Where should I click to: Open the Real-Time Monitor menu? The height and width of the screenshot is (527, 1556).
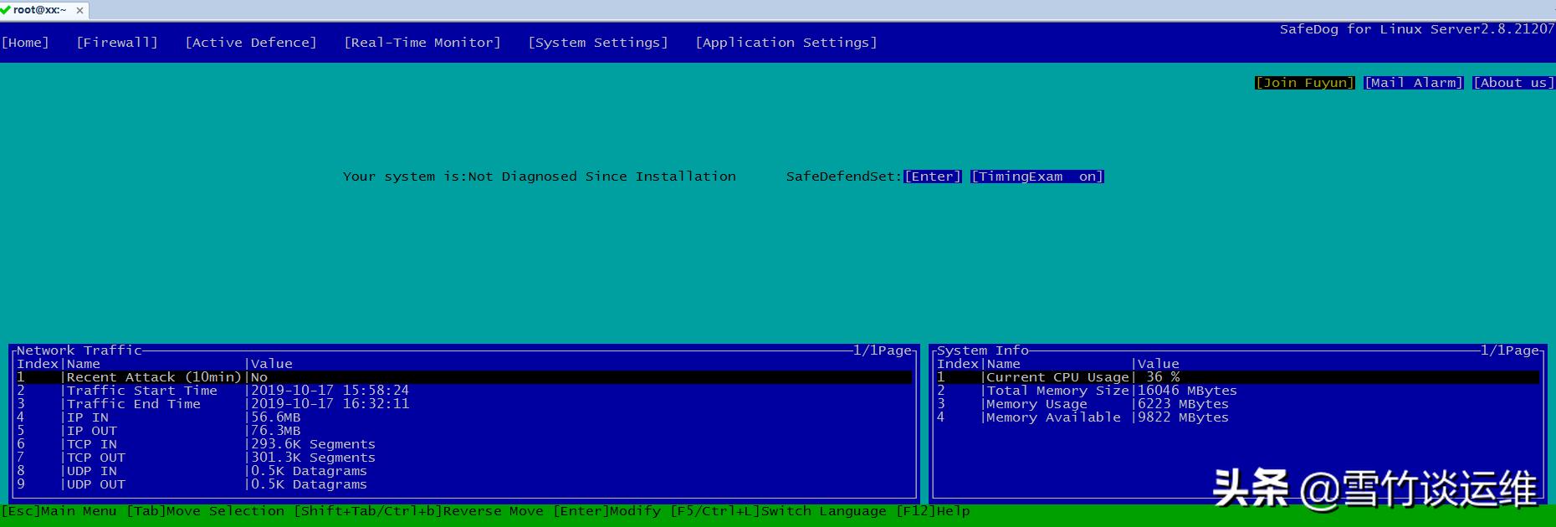tap(422, 43)
